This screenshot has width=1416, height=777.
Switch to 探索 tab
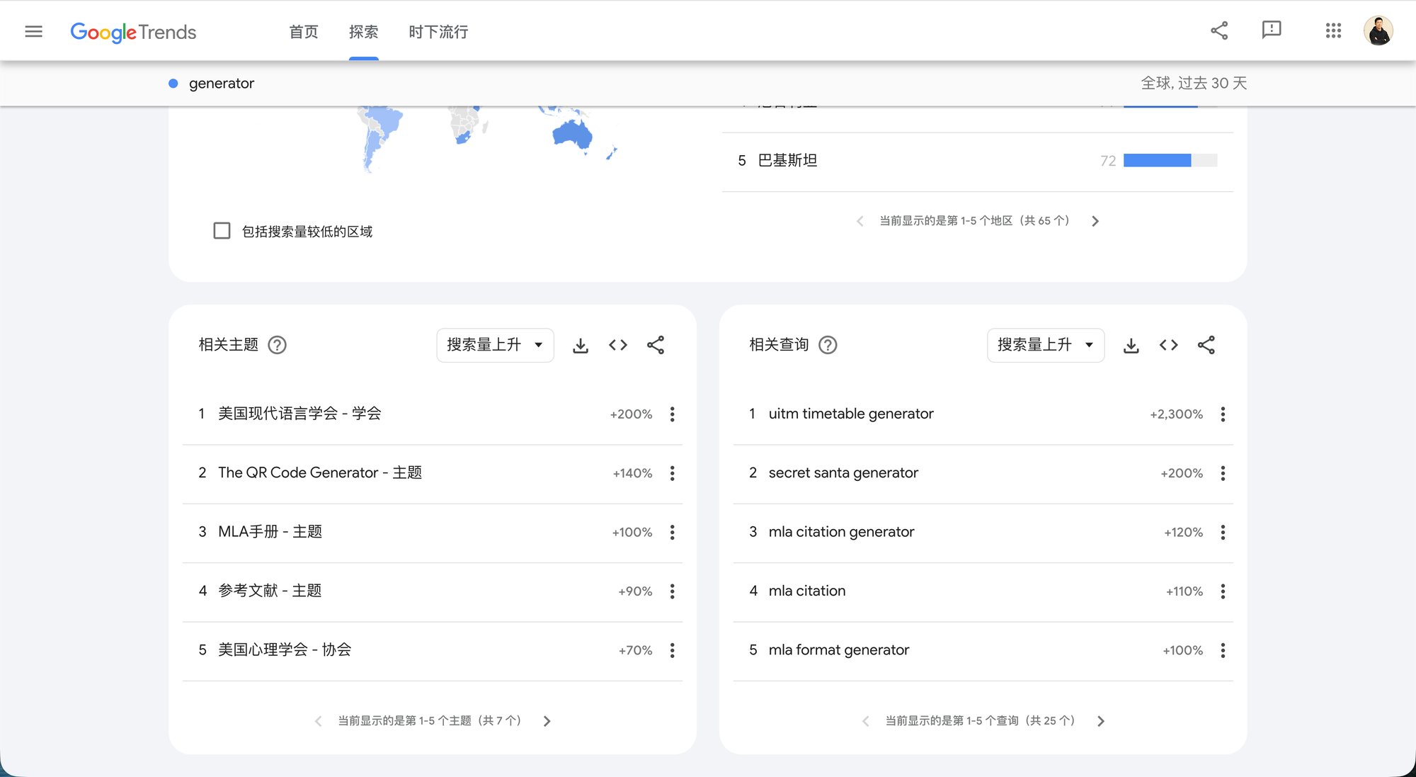[x=363, y=32]
